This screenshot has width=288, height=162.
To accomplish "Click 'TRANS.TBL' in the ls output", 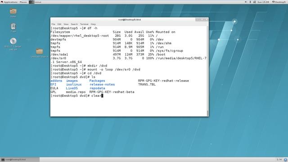I will [x=147, y=85].
